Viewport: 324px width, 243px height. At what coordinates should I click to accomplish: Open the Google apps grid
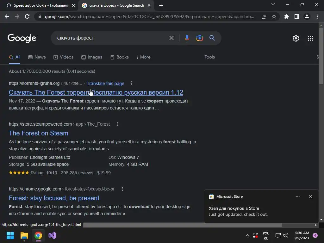(310, 38)
